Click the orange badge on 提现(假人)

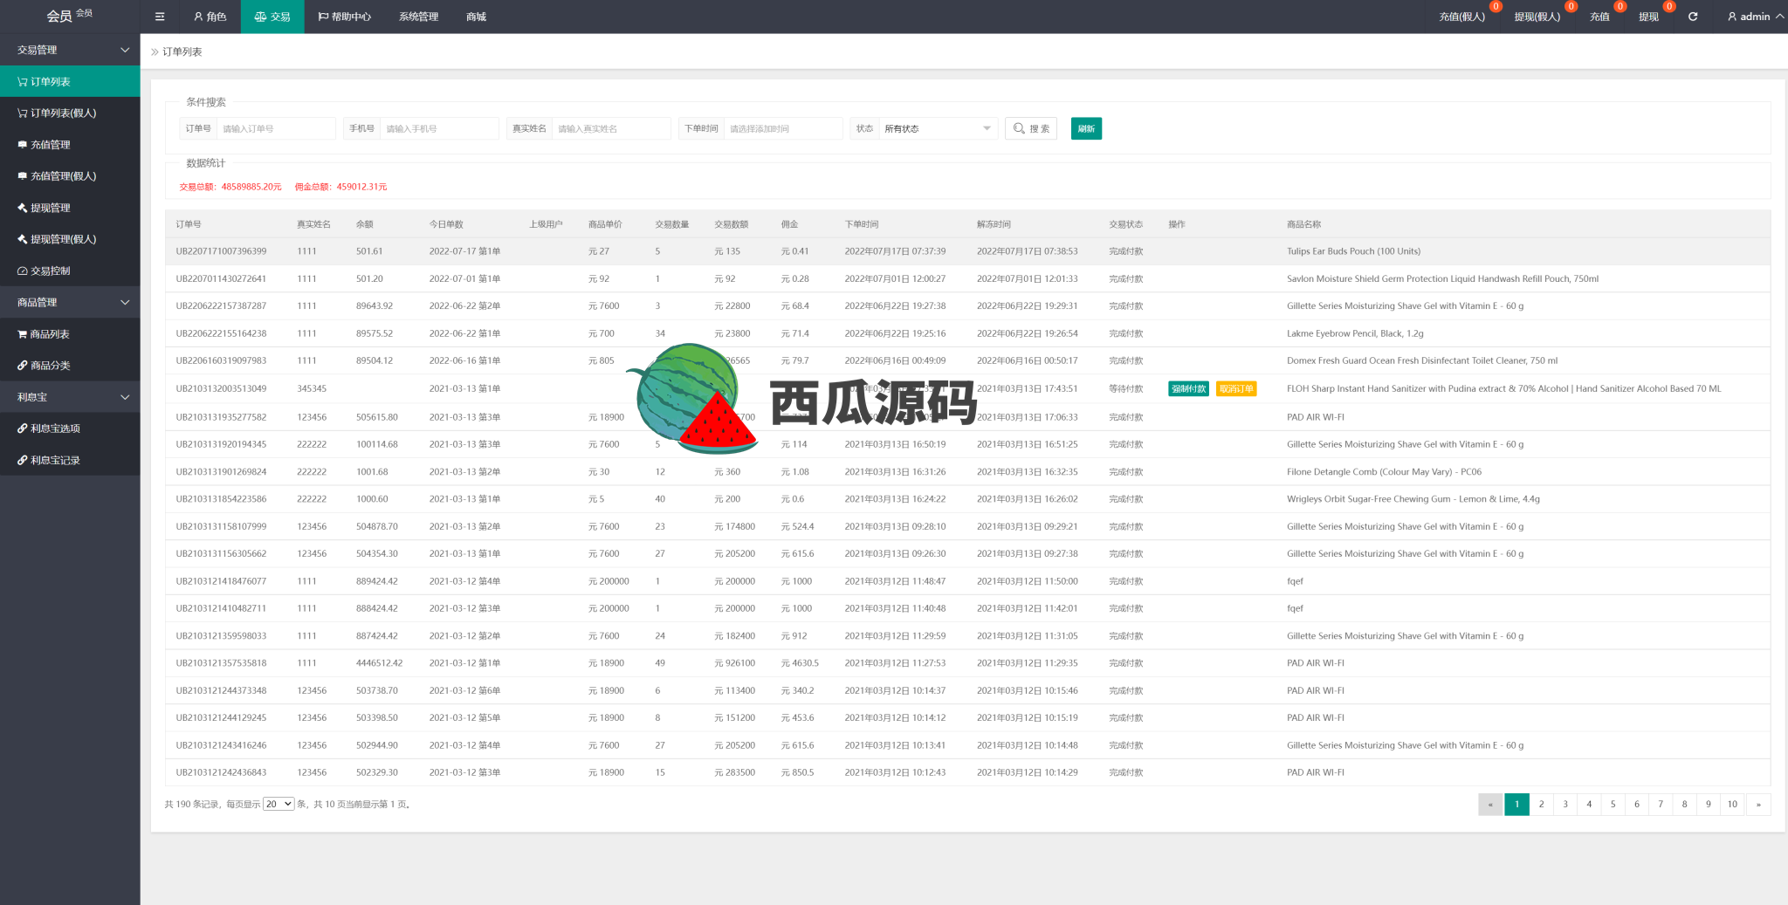pos(1571,7)
